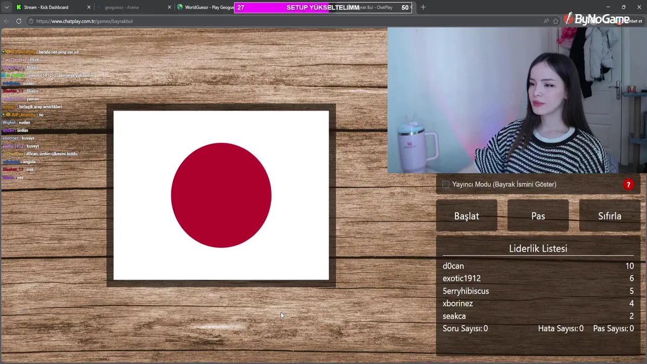Click the Kick favicon on first tab
647x364 pixels.
pos(19,7)
